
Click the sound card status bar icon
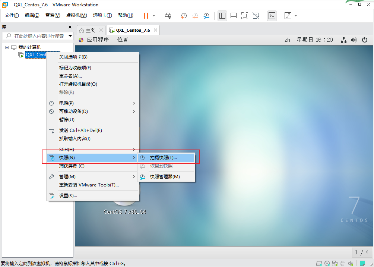click(x=351, y=263)
